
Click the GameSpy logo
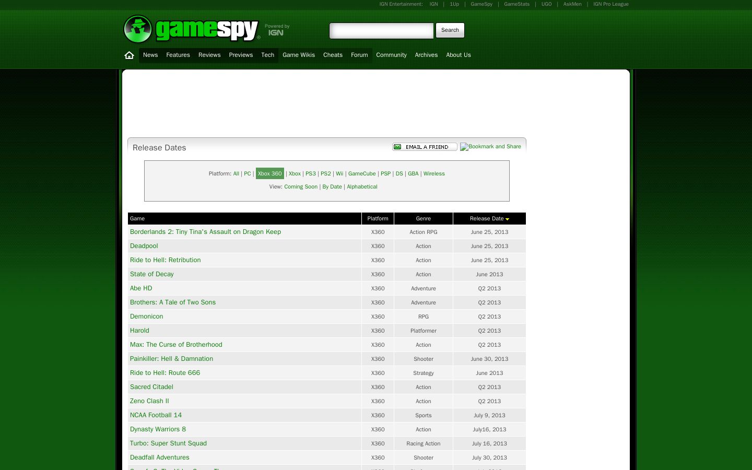[x=192, y=29]
